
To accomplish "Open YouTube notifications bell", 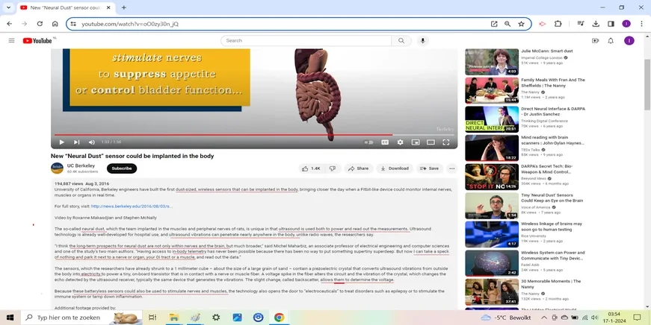I will click(x=611, y=40).
